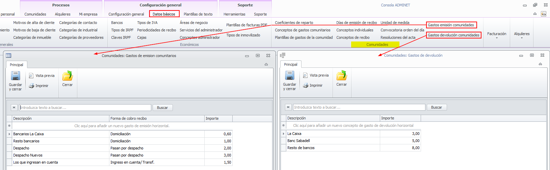The width and height of the screenshot is (550, 170).
Task: Add new gasto de emisión horizontal row
Action: 122,126
